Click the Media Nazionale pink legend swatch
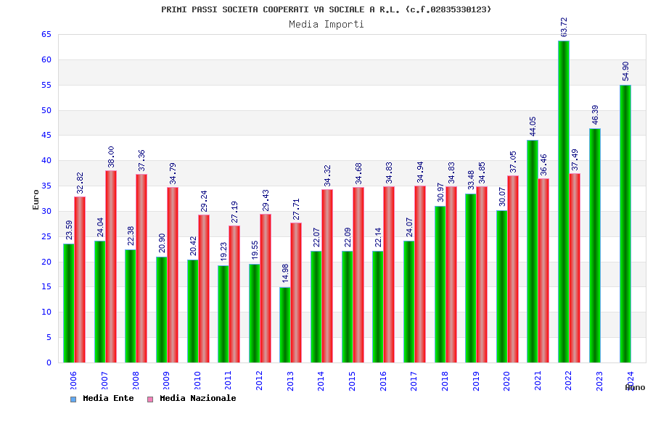The height and width of the screenshot is (435, 653). (150, 399)
